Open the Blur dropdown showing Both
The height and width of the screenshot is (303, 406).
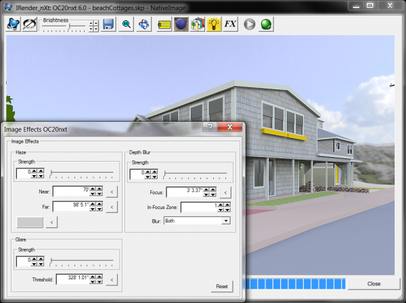pos(197,220)
